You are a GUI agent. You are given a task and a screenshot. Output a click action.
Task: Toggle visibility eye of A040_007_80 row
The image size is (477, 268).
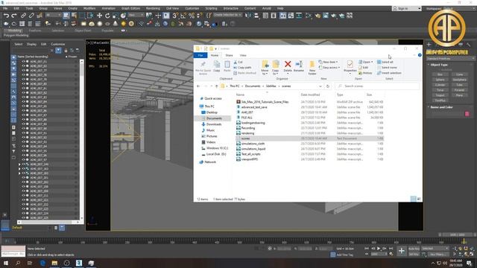tap(23, 83)
